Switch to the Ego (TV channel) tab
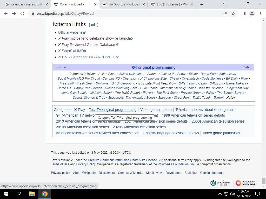Screen dimensions: 266x199 pyautogui.click(x=172, y=5)
